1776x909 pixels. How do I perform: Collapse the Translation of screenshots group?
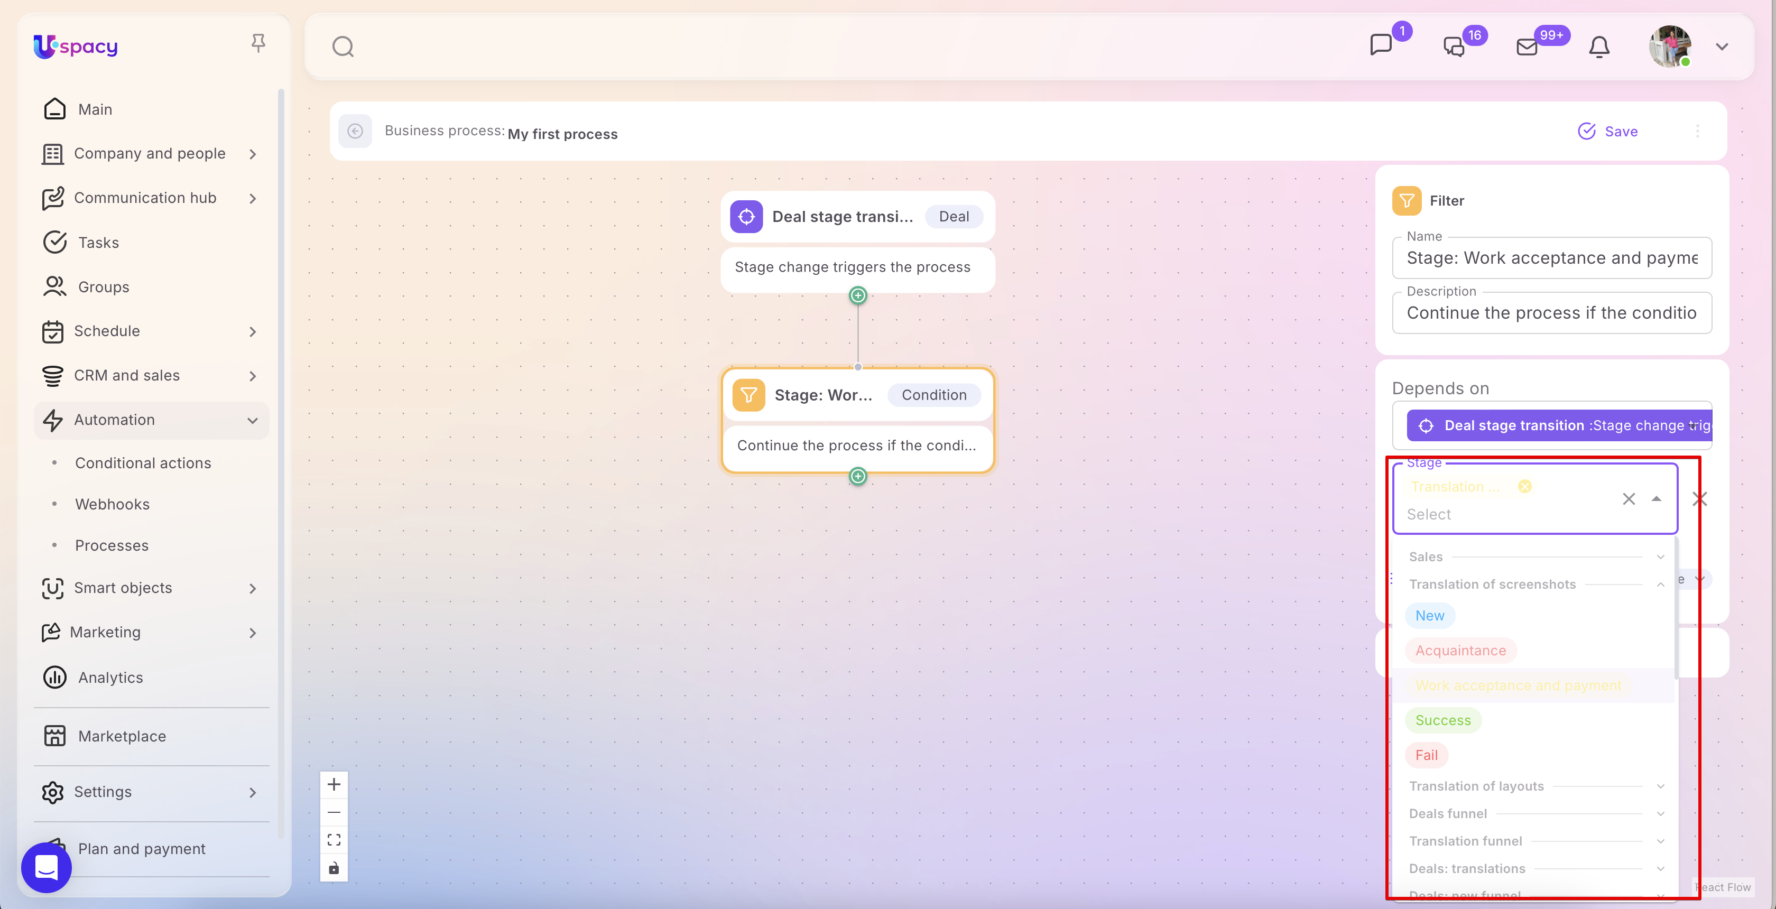pos(1660,585)
